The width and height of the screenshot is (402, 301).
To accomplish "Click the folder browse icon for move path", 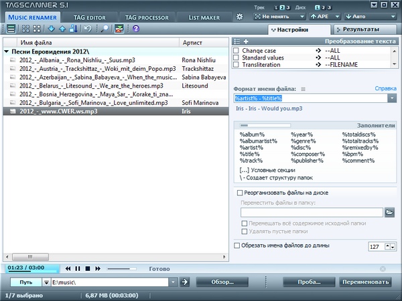I will (x=389, y=212).
